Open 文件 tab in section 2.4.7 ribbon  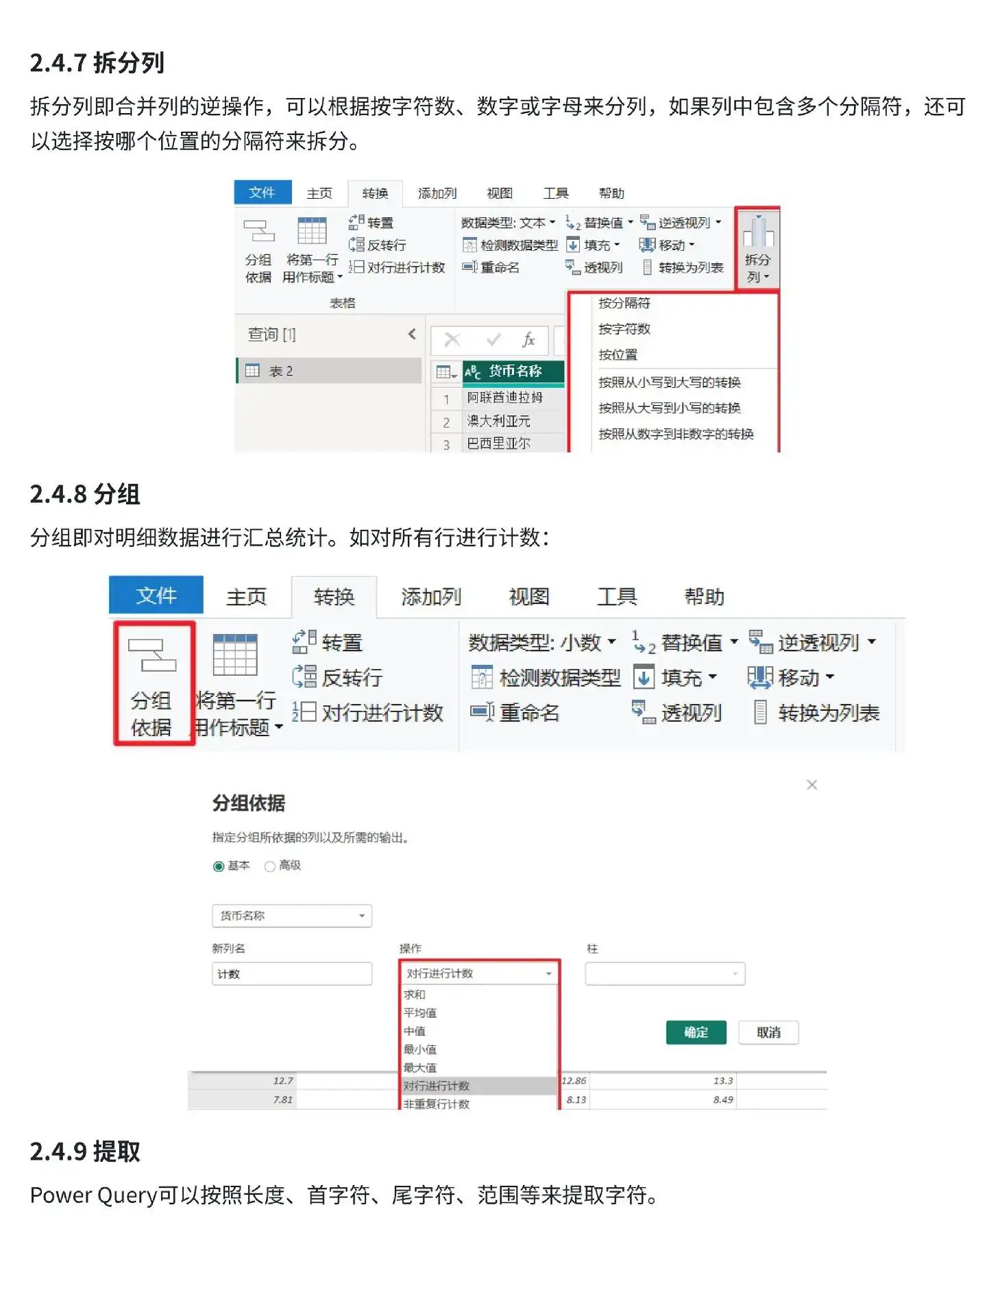263,193
